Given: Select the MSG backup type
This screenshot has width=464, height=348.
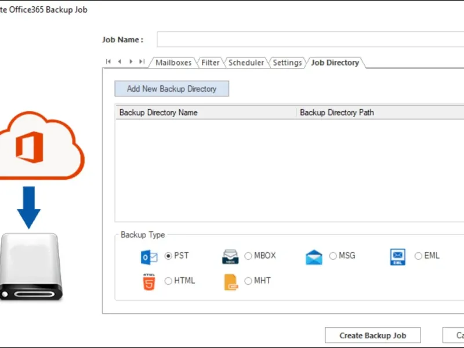Looking at the screenshot, I should coord(333,256).
